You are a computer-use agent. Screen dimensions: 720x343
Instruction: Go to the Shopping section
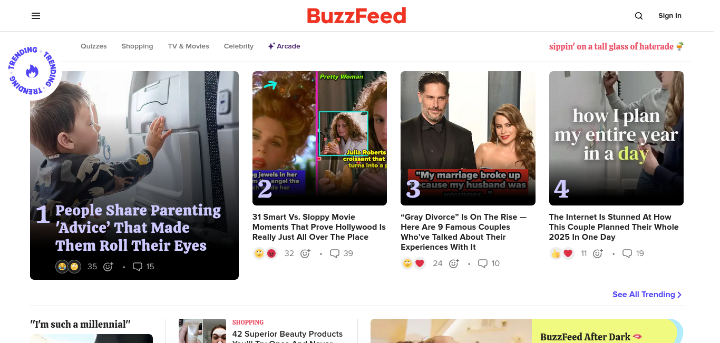coord(137,46)
